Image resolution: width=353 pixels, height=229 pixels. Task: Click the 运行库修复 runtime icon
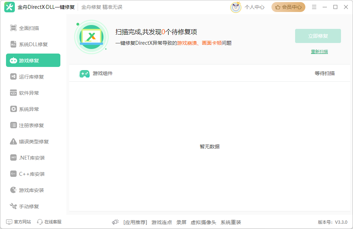[x=13, y=76]
